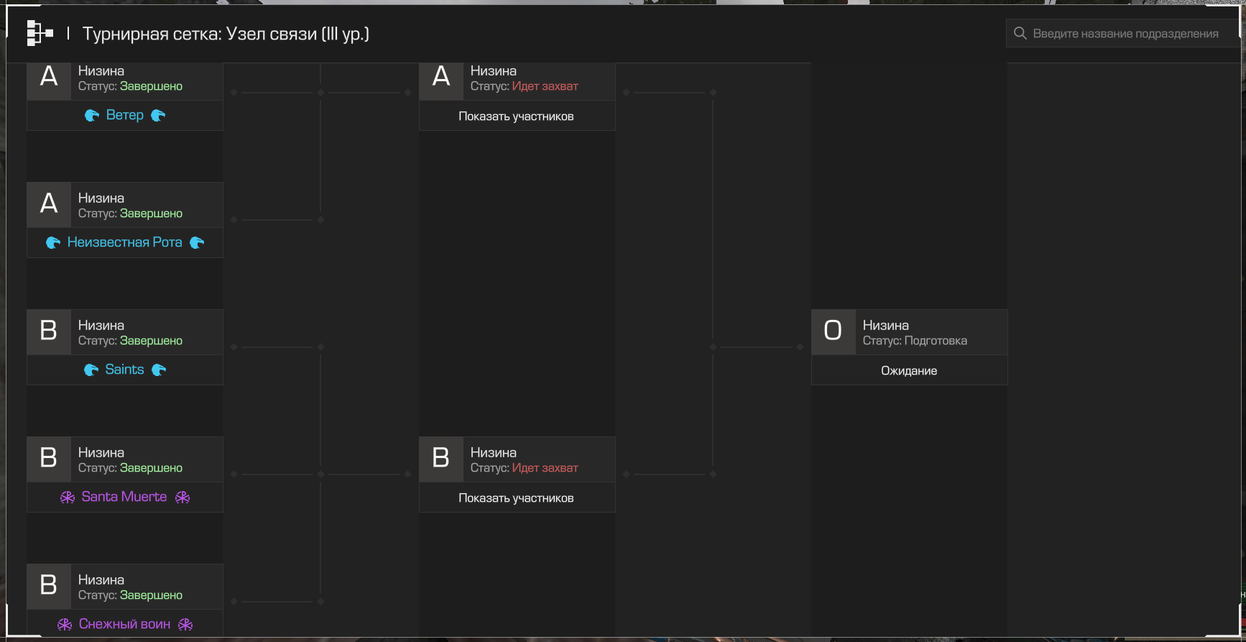
Task: Click the eagle emblem left of Ветер
Action: click(x=92, y=116)
